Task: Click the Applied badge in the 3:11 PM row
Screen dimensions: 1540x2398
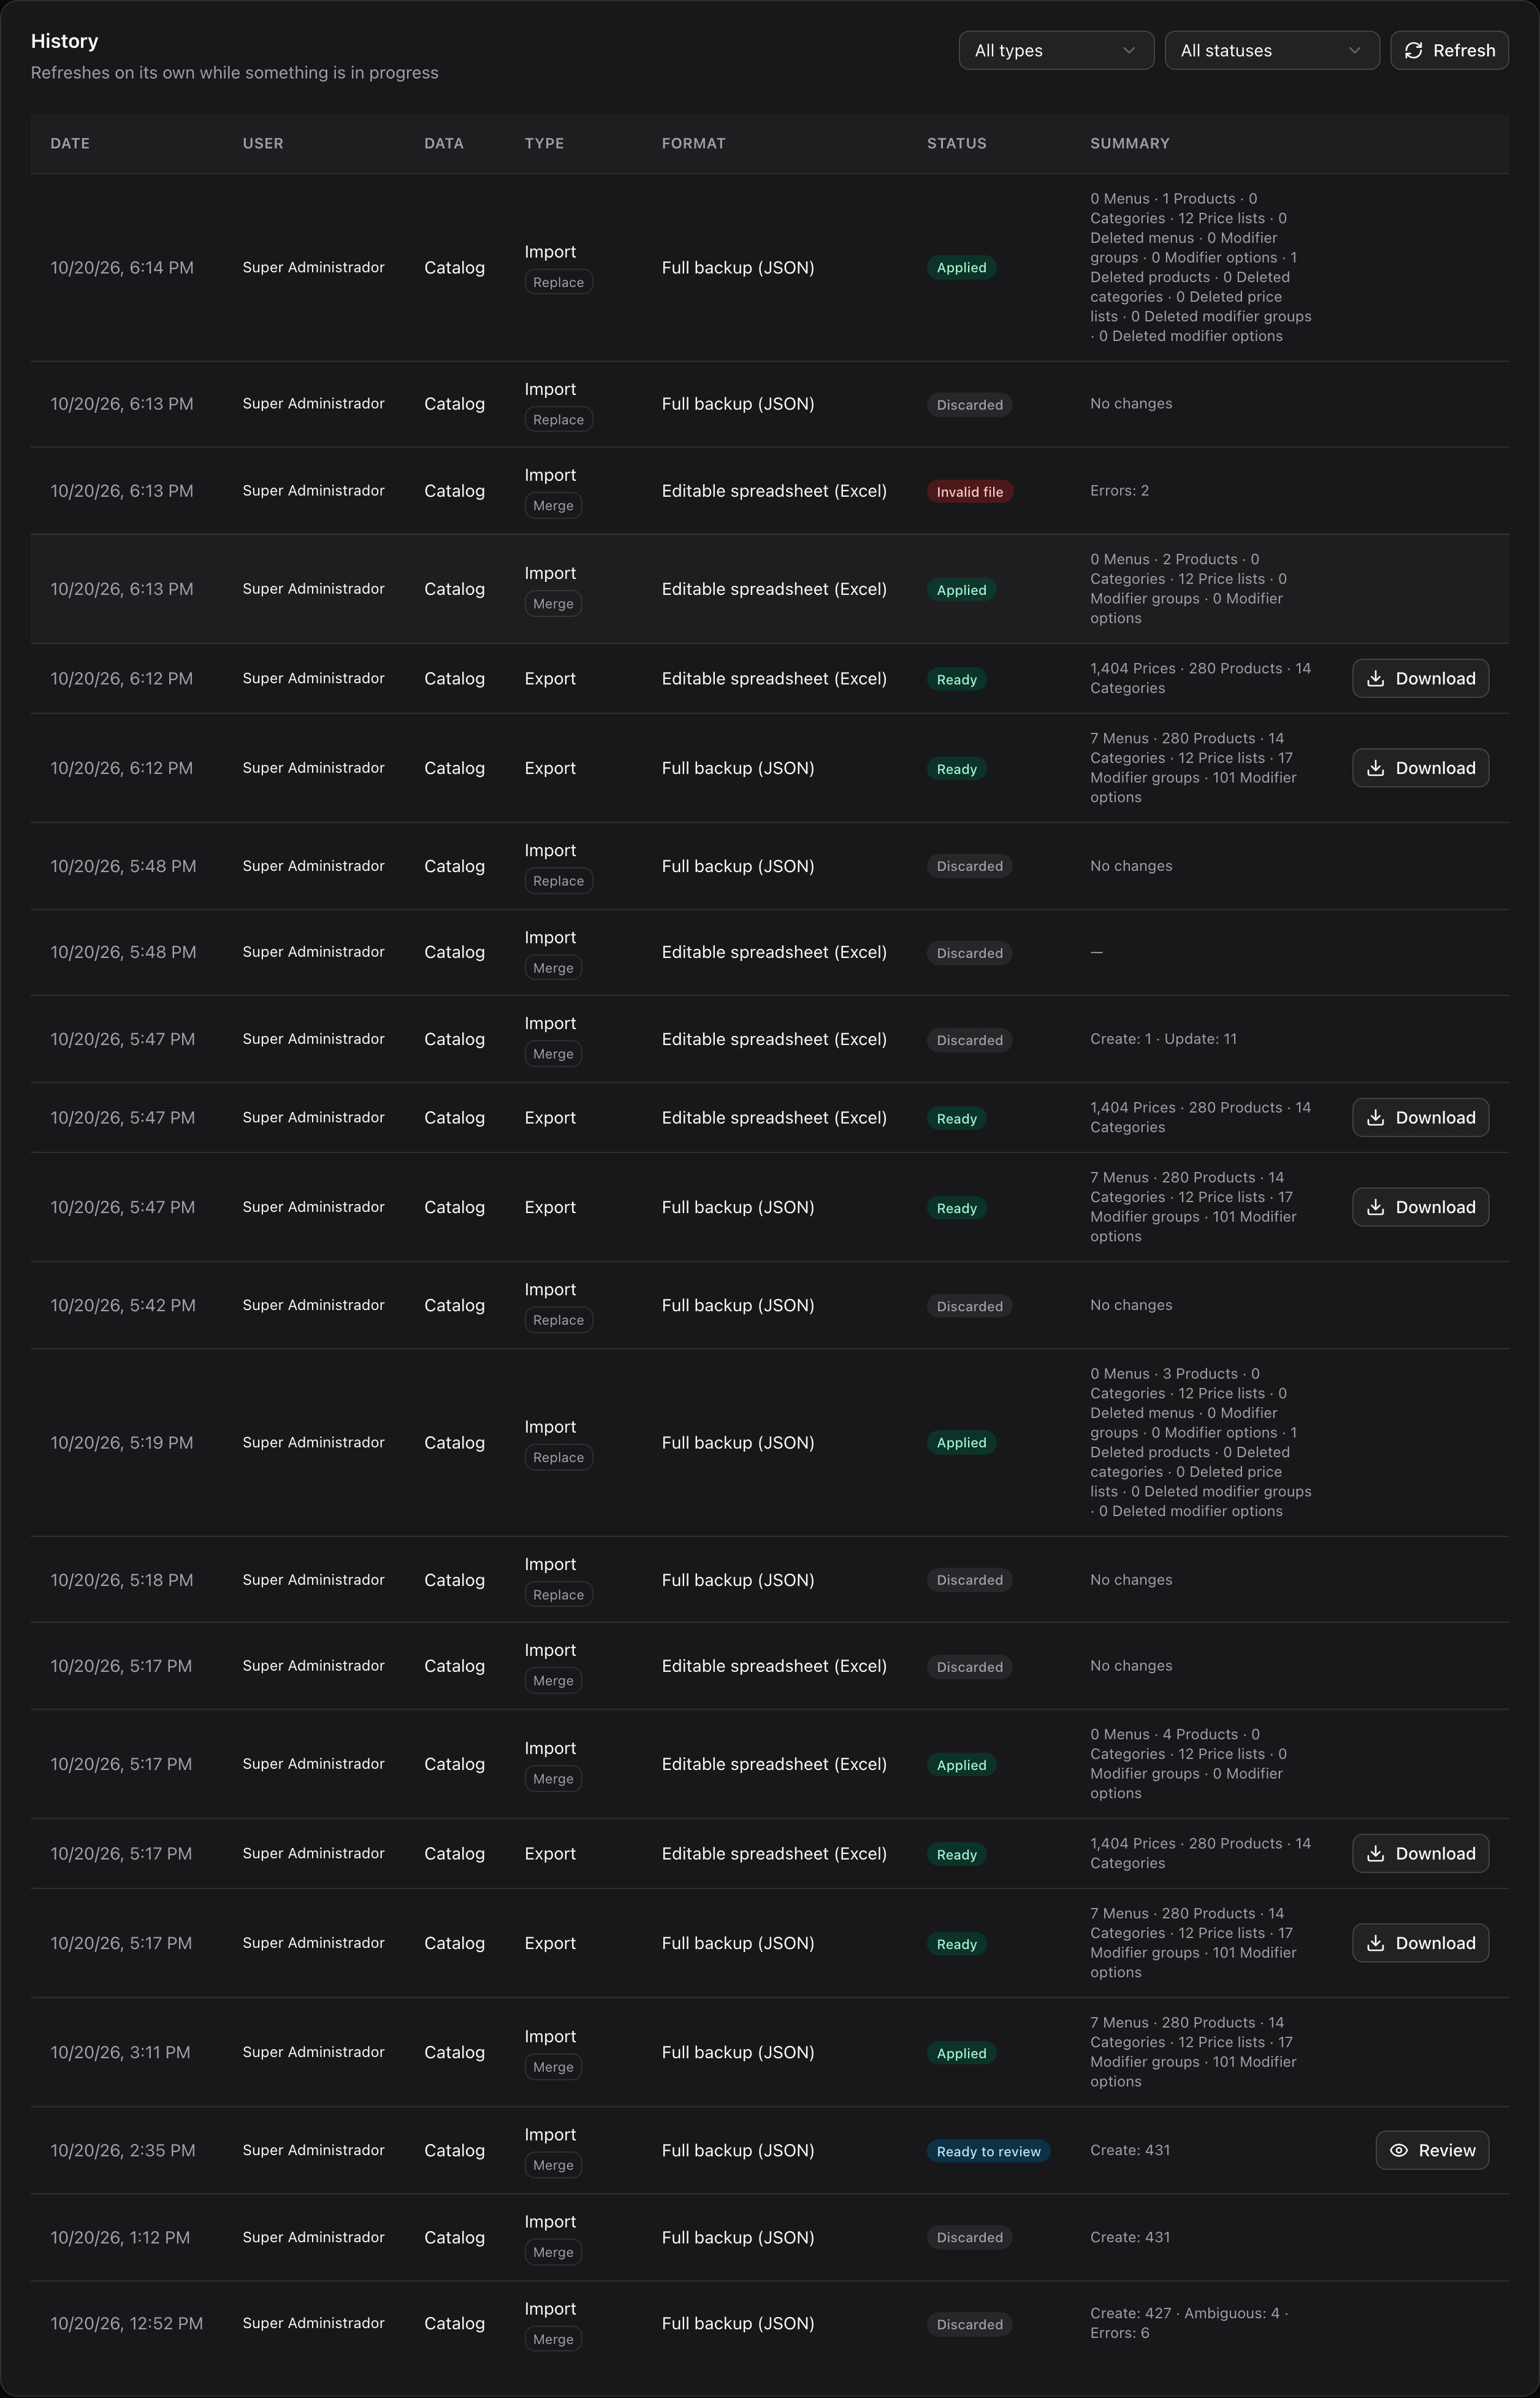Action: point(961,2053)
